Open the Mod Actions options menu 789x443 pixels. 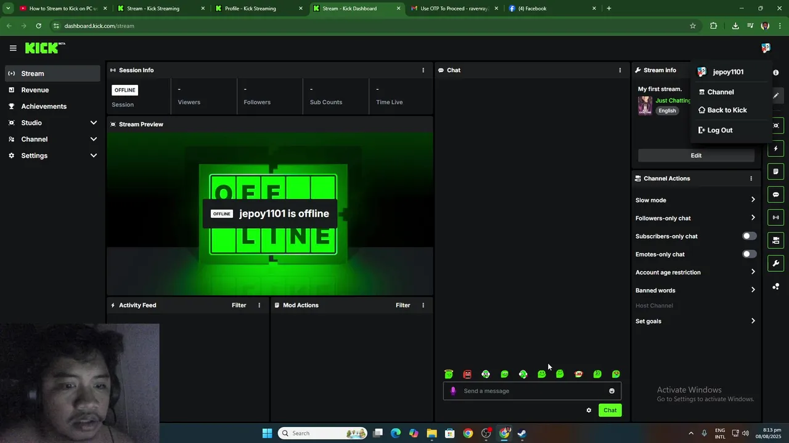point(423,305)
